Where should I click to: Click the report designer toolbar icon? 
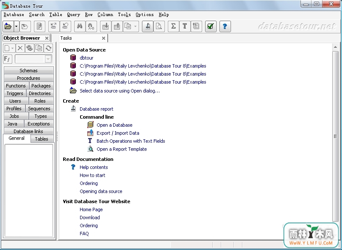(x=147, y=27)
